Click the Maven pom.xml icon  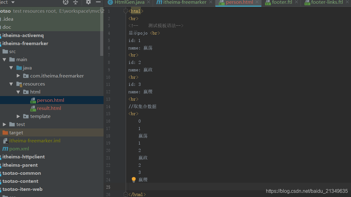(5, 149)
